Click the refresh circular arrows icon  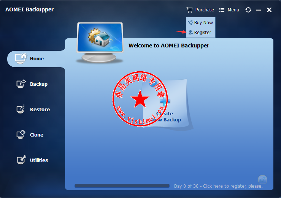(x=248, y=10)
